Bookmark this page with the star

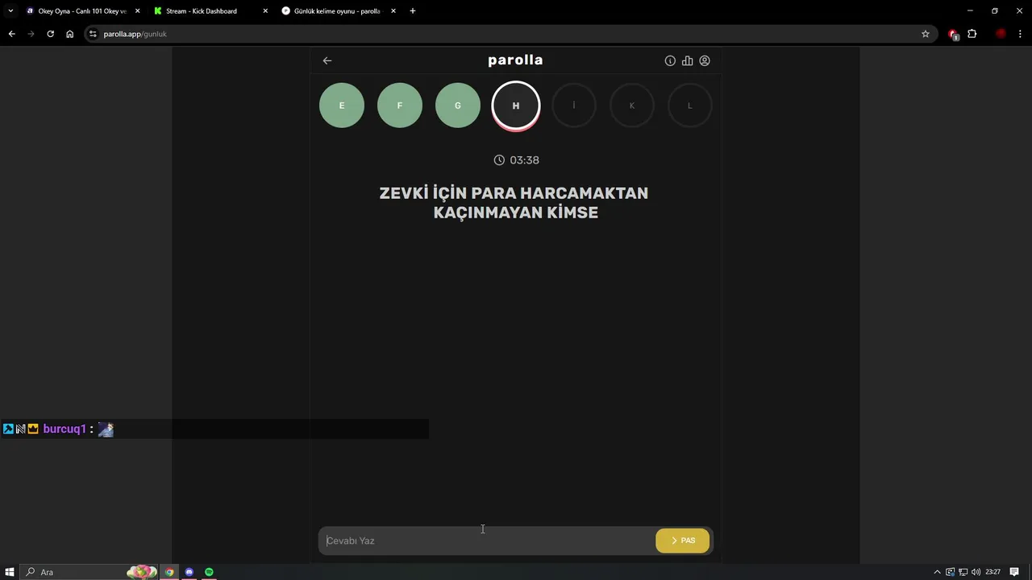(926, 34)
